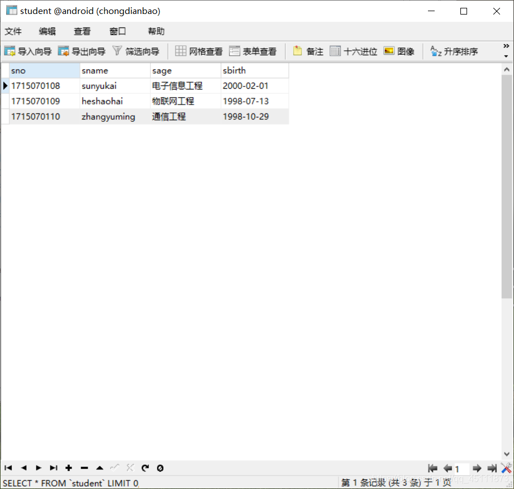Click the discard changes X icon
Viewport: 514px width, 489px height.
(x=130, y=468)
